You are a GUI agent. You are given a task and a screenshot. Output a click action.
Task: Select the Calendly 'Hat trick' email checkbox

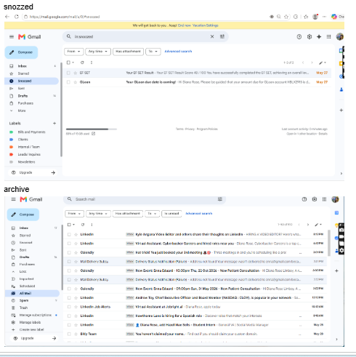(69, 252)
